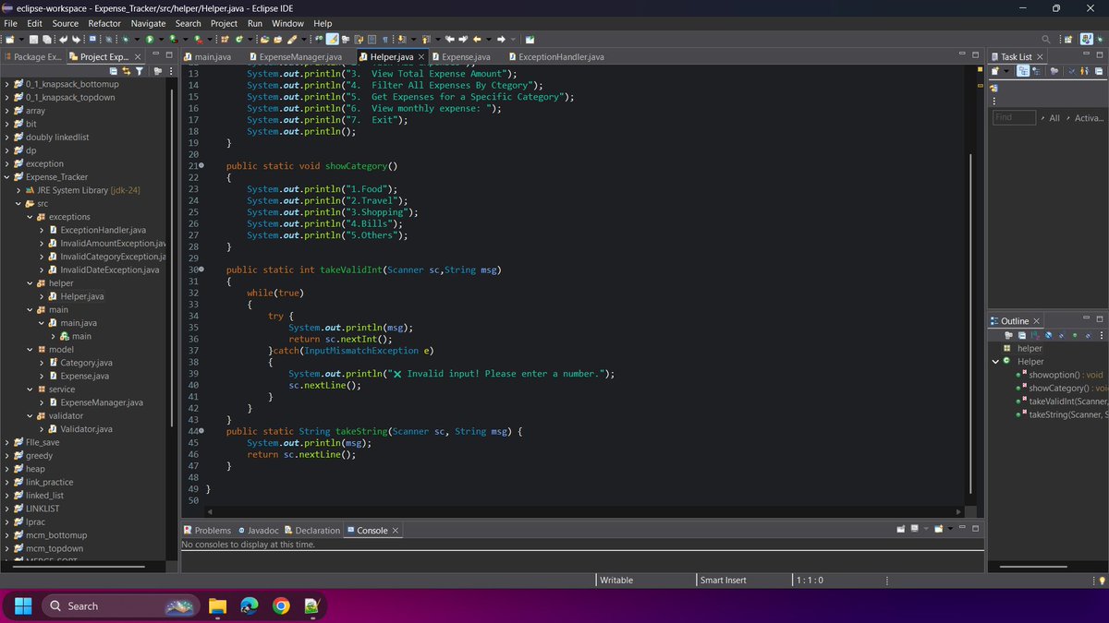Collapse the validator package
This screenshot has width=1109, height=623.
pyautogui.click(x=30, y=416)
